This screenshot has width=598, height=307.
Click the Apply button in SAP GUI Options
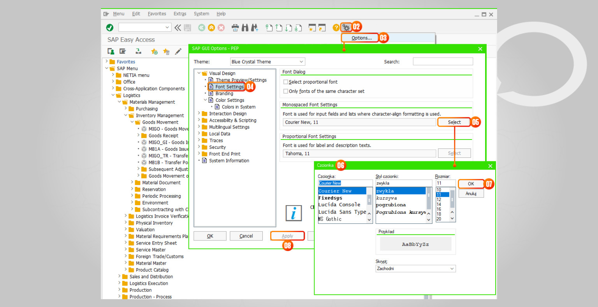pyautogui.click(x=287, y=235)
